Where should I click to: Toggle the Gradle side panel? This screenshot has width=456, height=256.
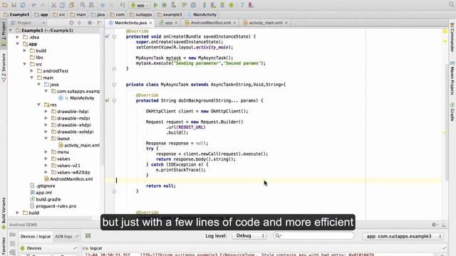pos(452,112)
